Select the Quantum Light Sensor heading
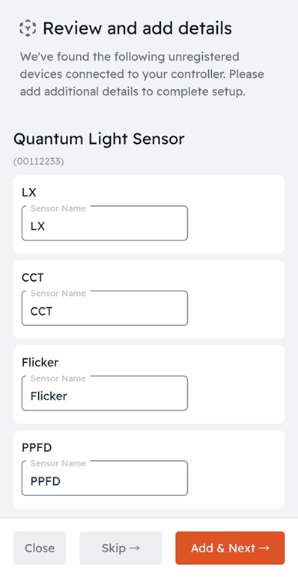The image size is (298, 577). (99, 139)
